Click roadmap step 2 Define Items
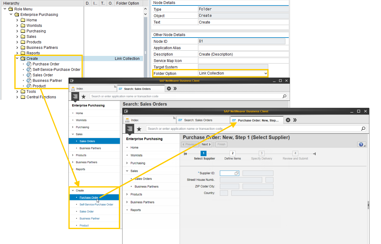 coord(233,153)
